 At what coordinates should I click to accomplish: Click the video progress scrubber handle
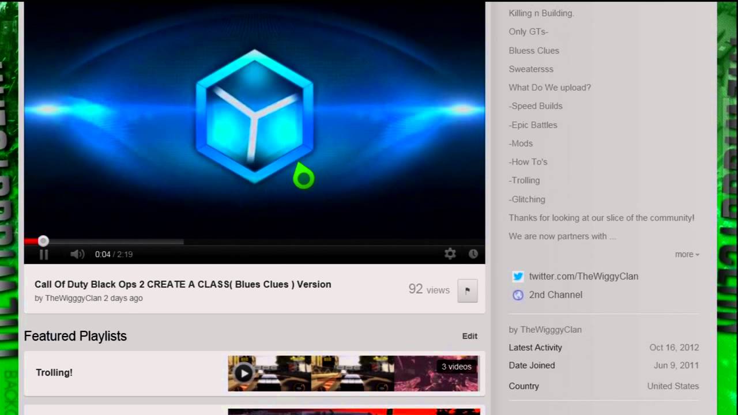pos(43,241)
